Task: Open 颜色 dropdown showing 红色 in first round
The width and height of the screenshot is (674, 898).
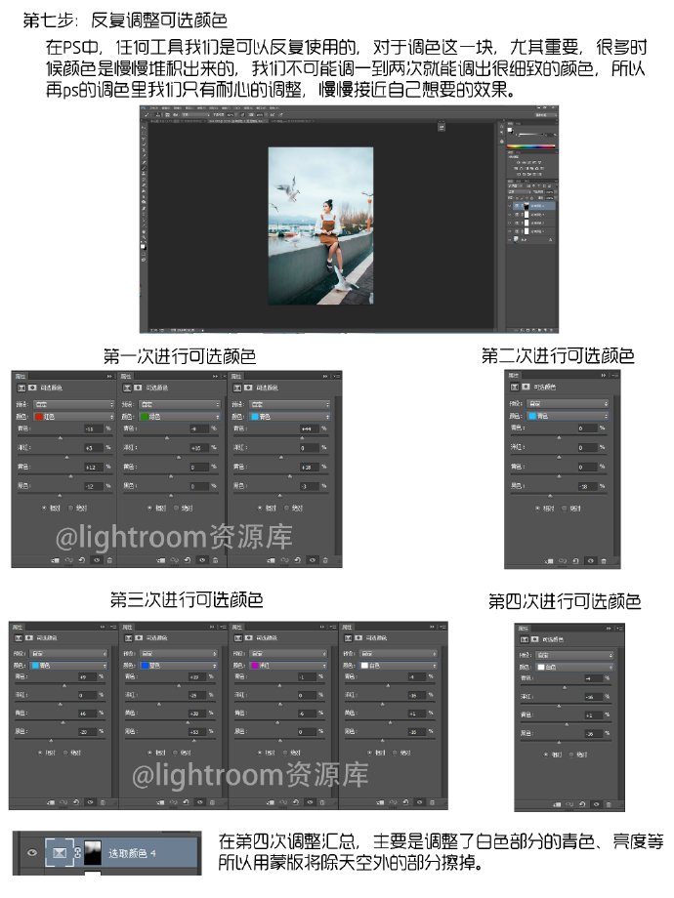Action: [x=74, y=417]
